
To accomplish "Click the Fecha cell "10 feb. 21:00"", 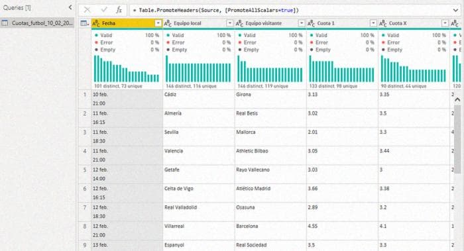I will pos(127,99).
